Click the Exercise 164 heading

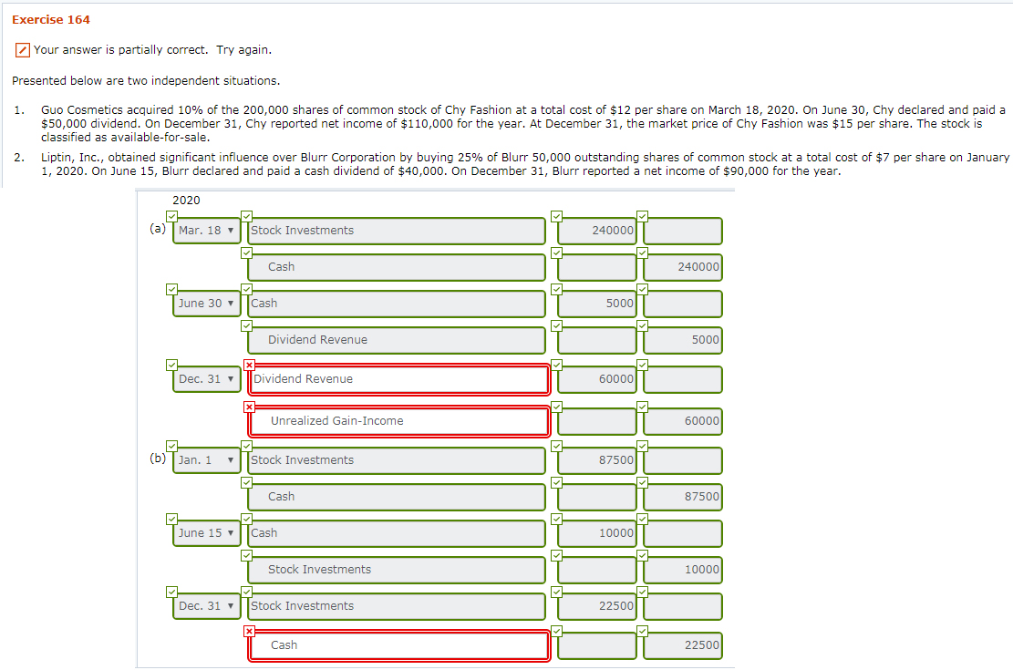(51, 20)
